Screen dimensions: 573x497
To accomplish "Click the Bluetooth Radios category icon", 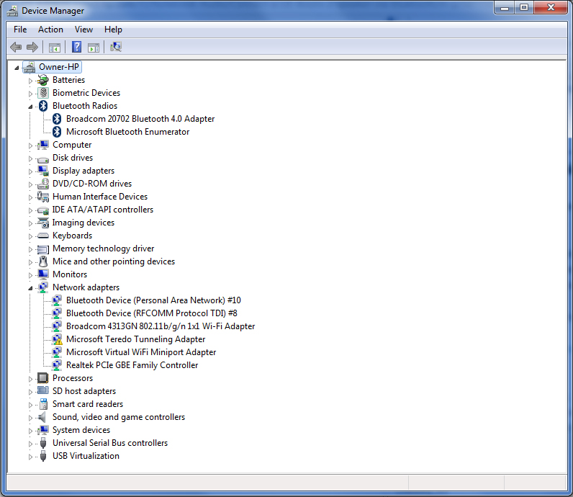I will tap(43, 106).
